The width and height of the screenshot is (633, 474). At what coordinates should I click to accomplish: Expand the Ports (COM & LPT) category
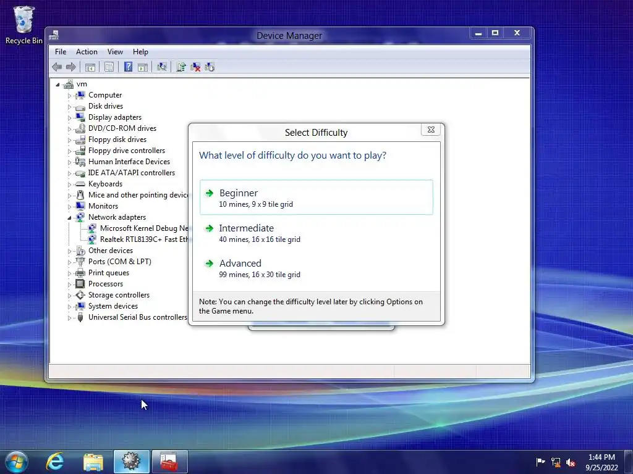[x=69, y=262]
